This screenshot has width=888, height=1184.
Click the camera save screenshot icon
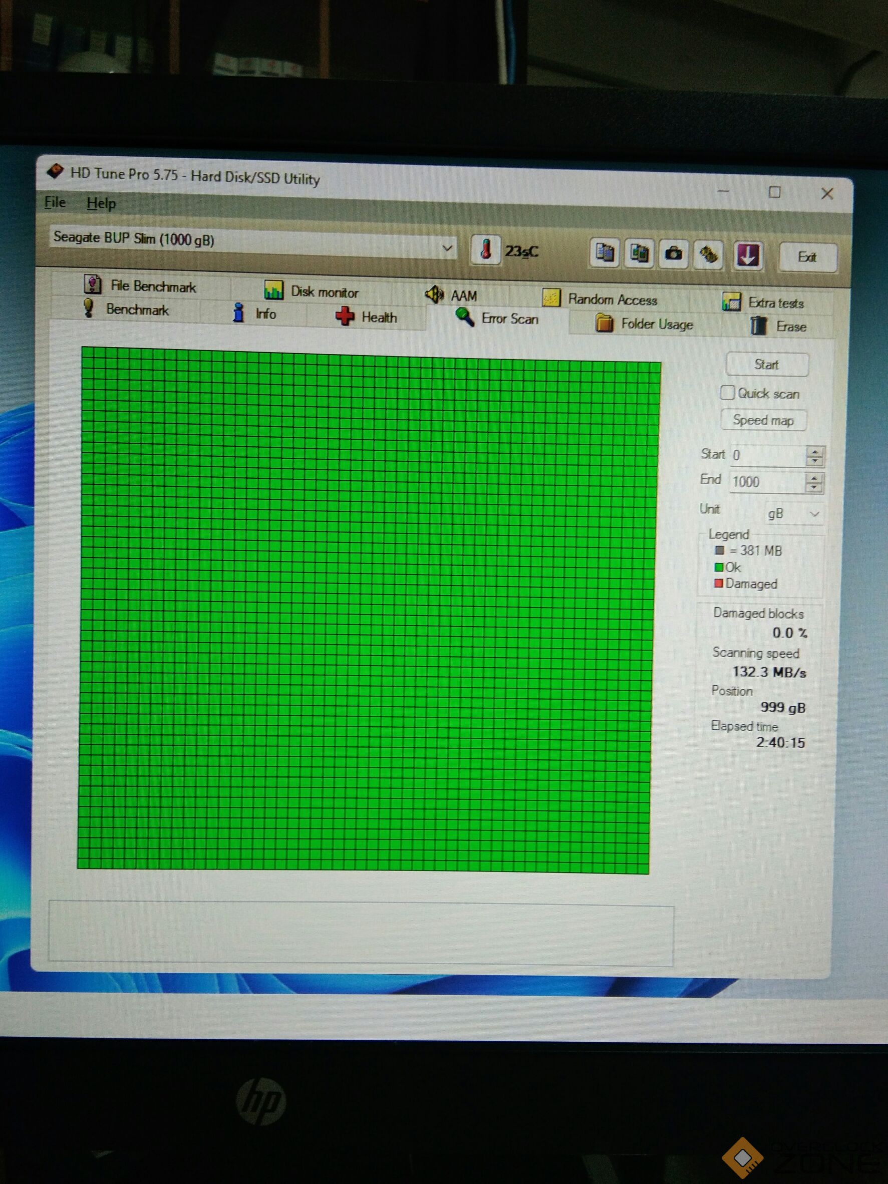tap(673, 254)
